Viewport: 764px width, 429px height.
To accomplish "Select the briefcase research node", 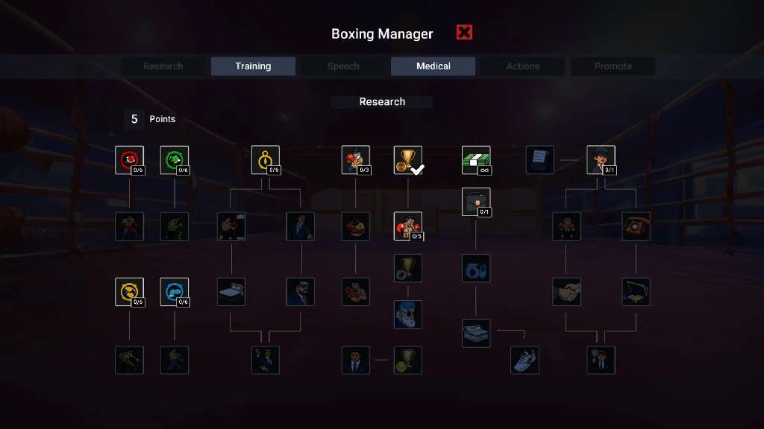I will tap(476, 202).
